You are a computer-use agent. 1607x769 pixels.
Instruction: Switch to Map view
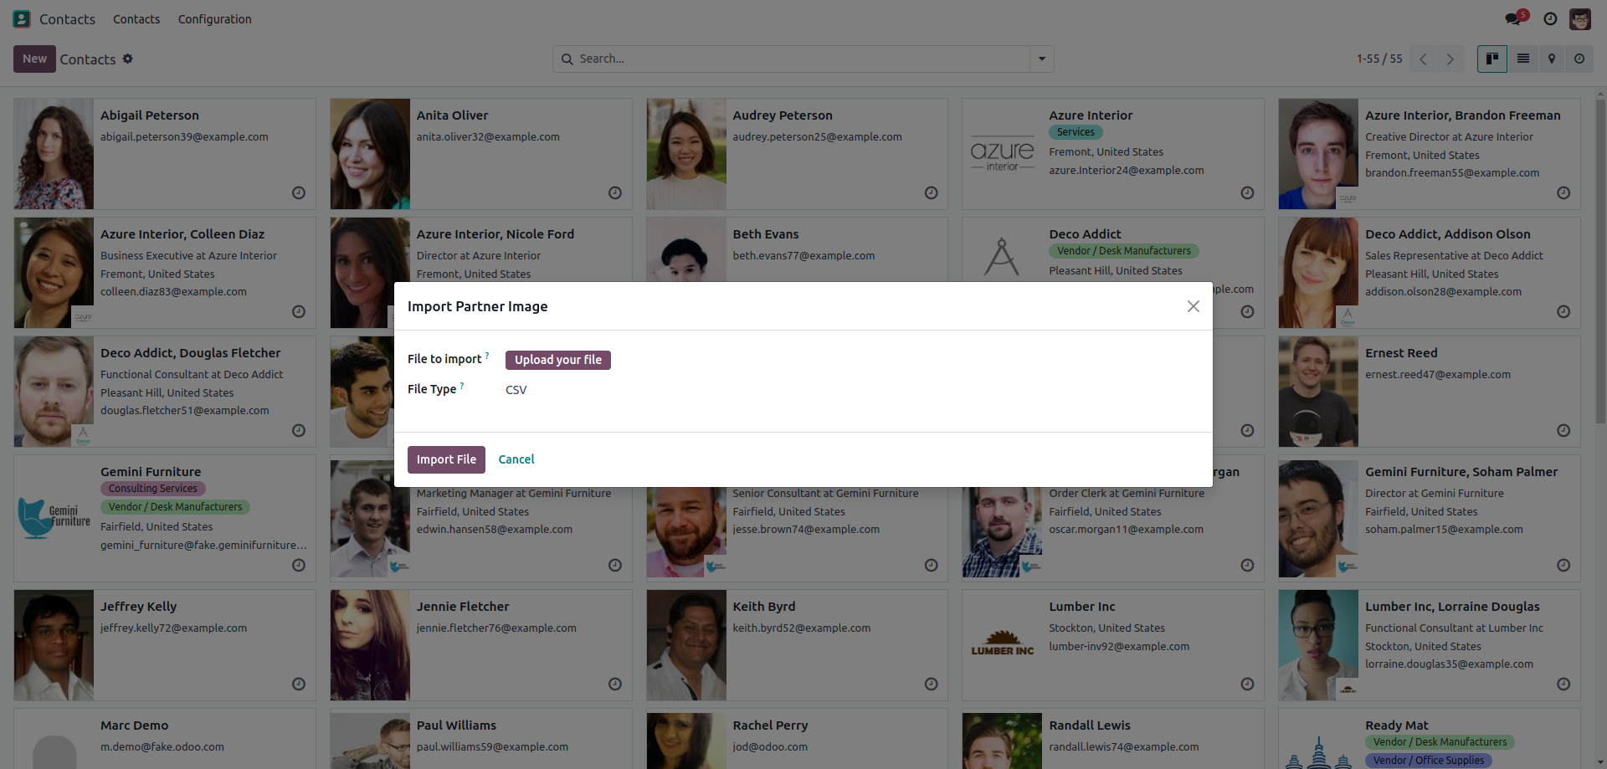click(1552, 59)
